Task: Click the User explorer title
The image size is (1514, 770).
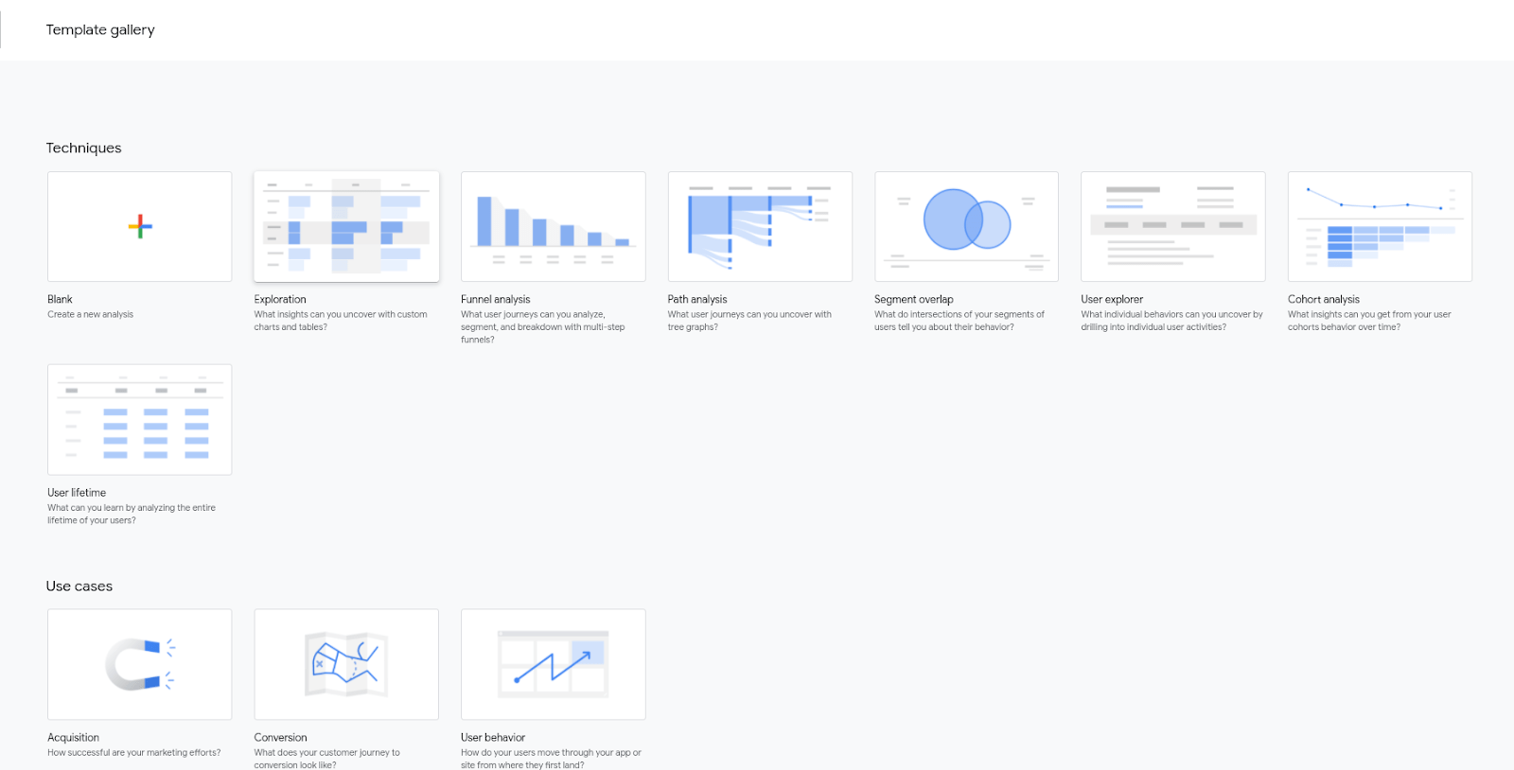Action: point(1112,299)
